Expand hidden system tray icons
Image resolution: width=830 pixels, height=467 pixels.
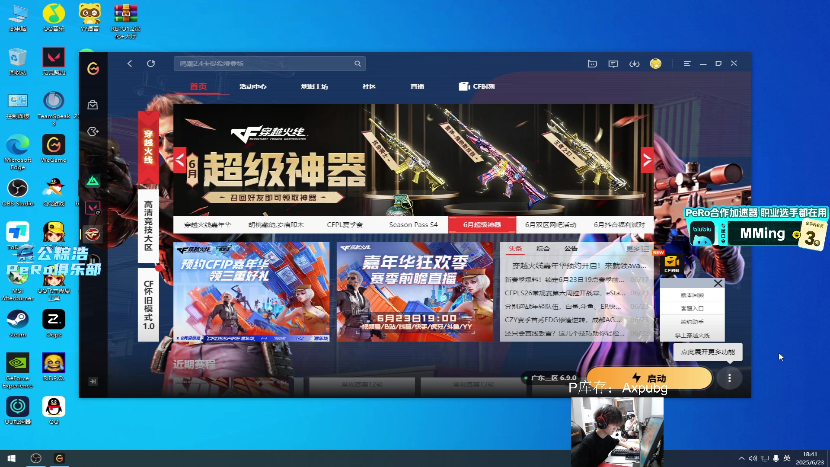coord(741,458)
